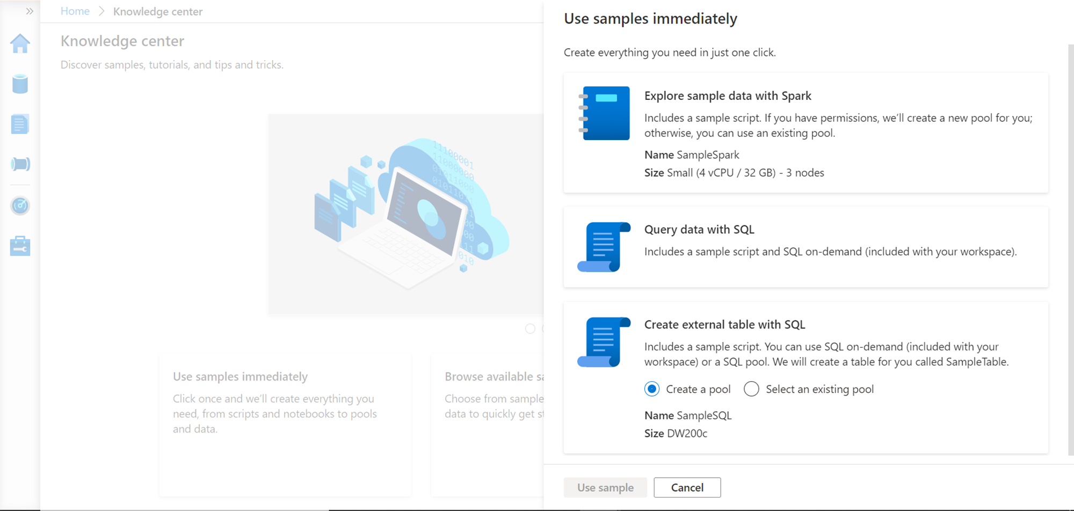The image size is (1074, 511).
Task: Select the Explore sample data with Spark card
Action: click(805, 133)
